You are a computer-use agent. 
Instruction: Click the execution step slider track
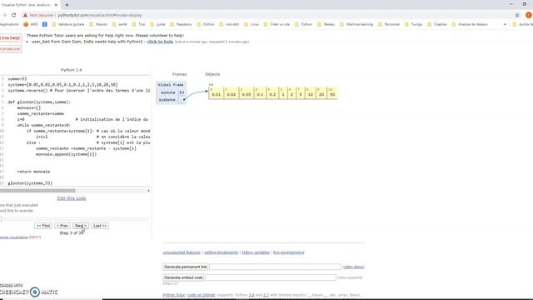click(x=75, y=218)
